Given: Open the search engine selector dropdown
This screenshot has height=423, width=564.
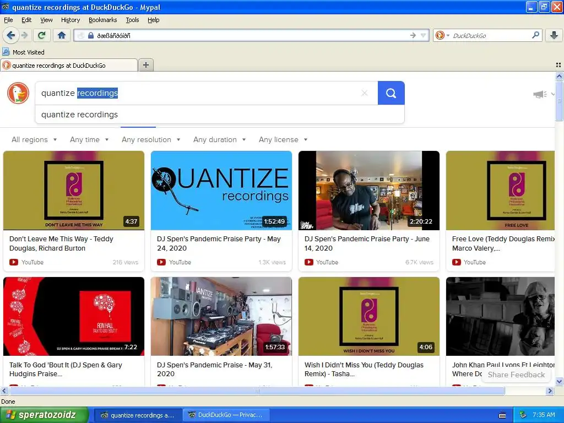Looking at the screenshot, I should click(442, 35).
